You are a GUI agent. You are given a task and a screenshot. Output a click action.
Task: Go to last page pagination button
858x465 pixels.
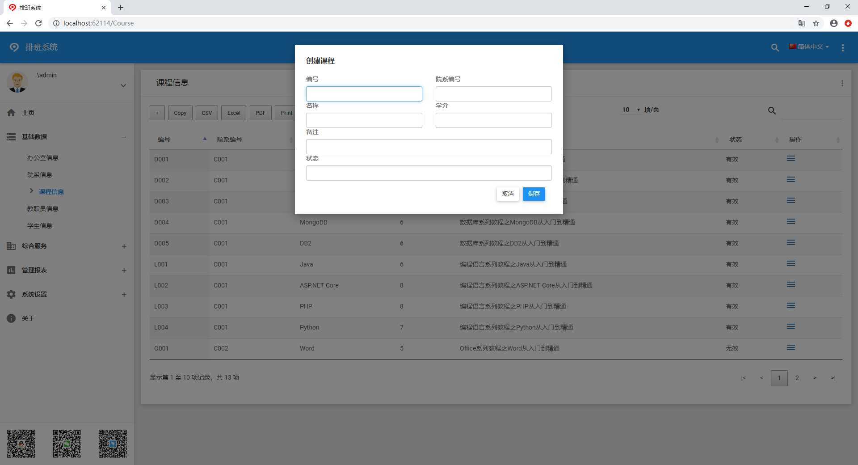click(833, 378)
